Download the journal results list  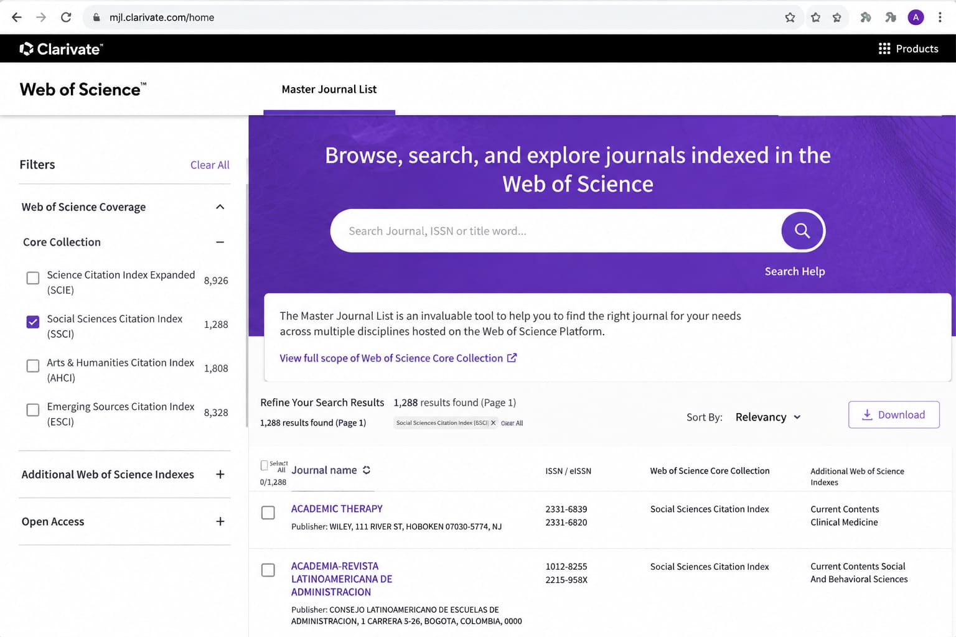point(894,415)
